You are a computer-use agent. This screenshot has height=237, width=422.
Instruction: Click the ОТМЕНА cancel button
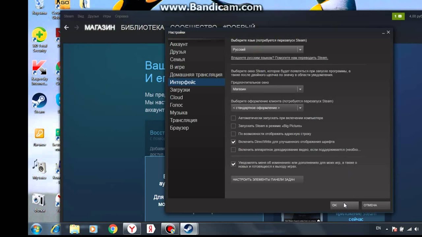coord(376,205)
